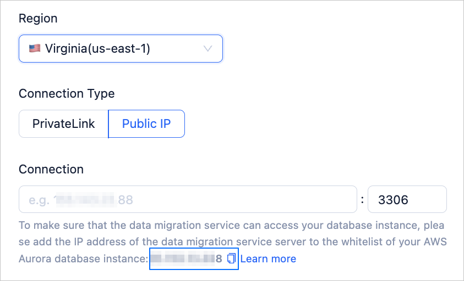
Task: Select the Public IP connection type
Action: coord(146,123)
